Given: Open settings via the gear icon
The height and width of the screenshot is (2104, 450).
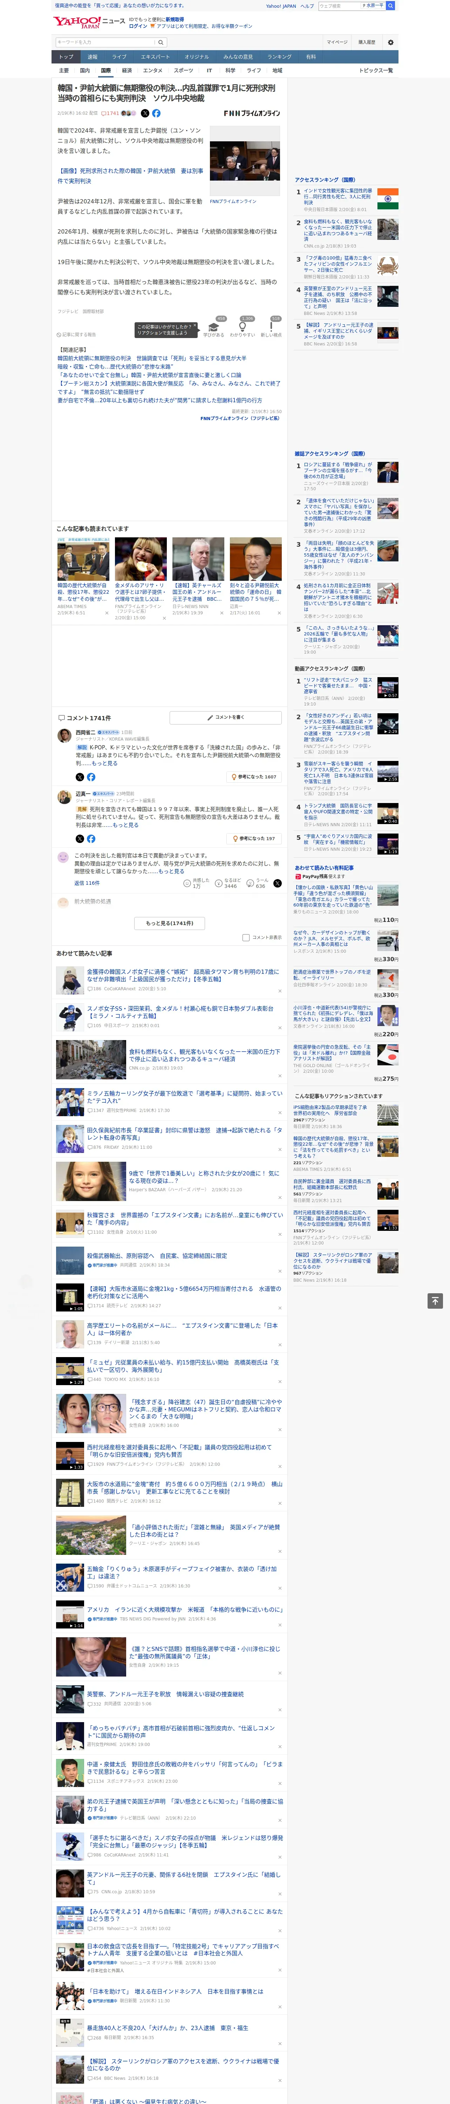Looking at the screenshot, I should (390, 42).
